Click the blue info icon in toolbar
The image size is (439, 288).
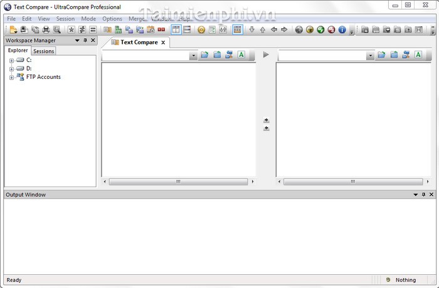342,29
